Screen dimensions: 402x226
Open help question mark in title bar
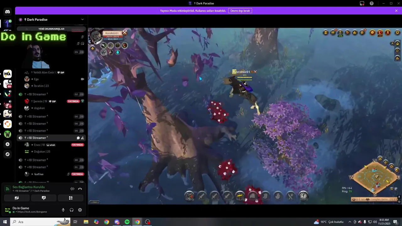pos(372,3)
